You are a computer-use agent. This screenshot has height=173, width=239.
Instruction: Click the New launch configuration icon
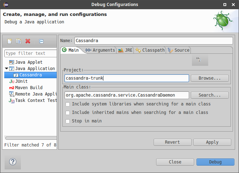pyautogui.click(x=10, y=41)
